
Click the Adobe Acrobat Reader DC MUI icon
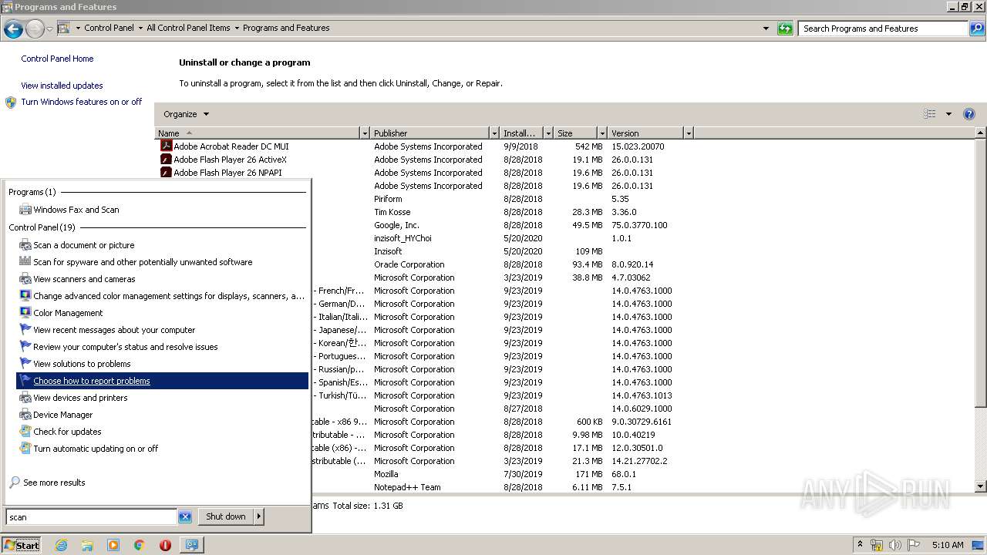165,146
